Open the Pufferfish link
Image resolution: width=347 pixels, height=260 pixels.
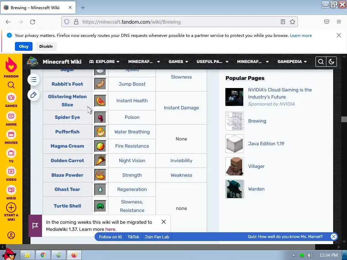[x=67, y=132]
